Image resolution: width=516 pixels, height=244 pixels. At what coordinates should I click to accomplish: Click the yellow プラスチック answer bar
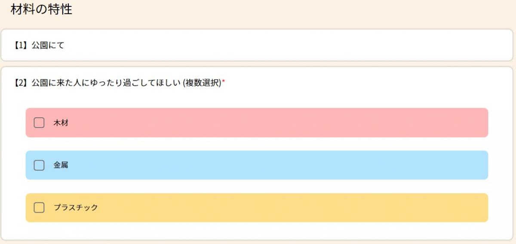(257, 207)
